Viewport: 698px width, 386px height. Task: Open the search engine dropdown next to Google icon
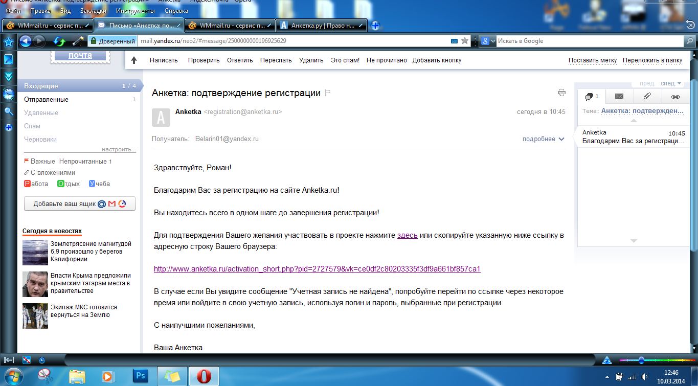tap(493, 41)
